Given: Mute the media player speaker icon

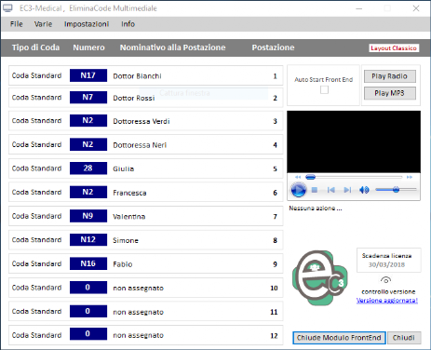Looking at the screenshot, I should tap(364, 190).
